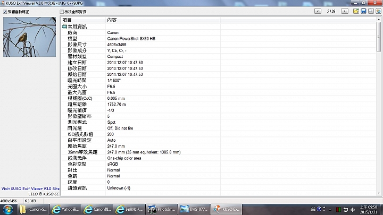This screenshot has height=215, width=383.
Task: Select the Y, Cb, Cr, - value
Action: 116,50
